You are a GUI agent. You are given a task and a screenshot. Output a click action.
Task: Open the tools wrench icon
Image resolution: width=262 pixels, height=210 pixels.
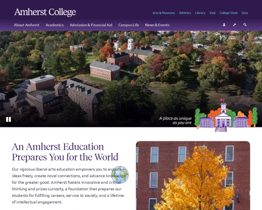coord(234,25)
